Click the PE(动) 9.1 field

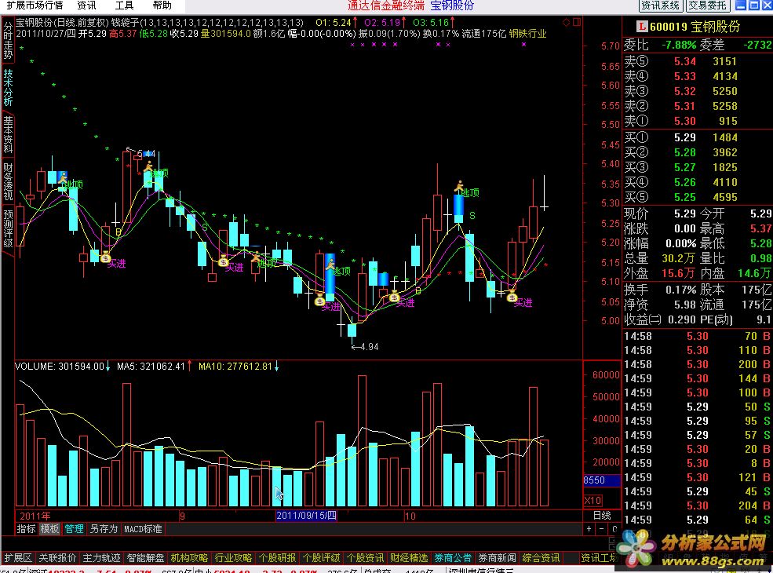click(x=735, y=319)
